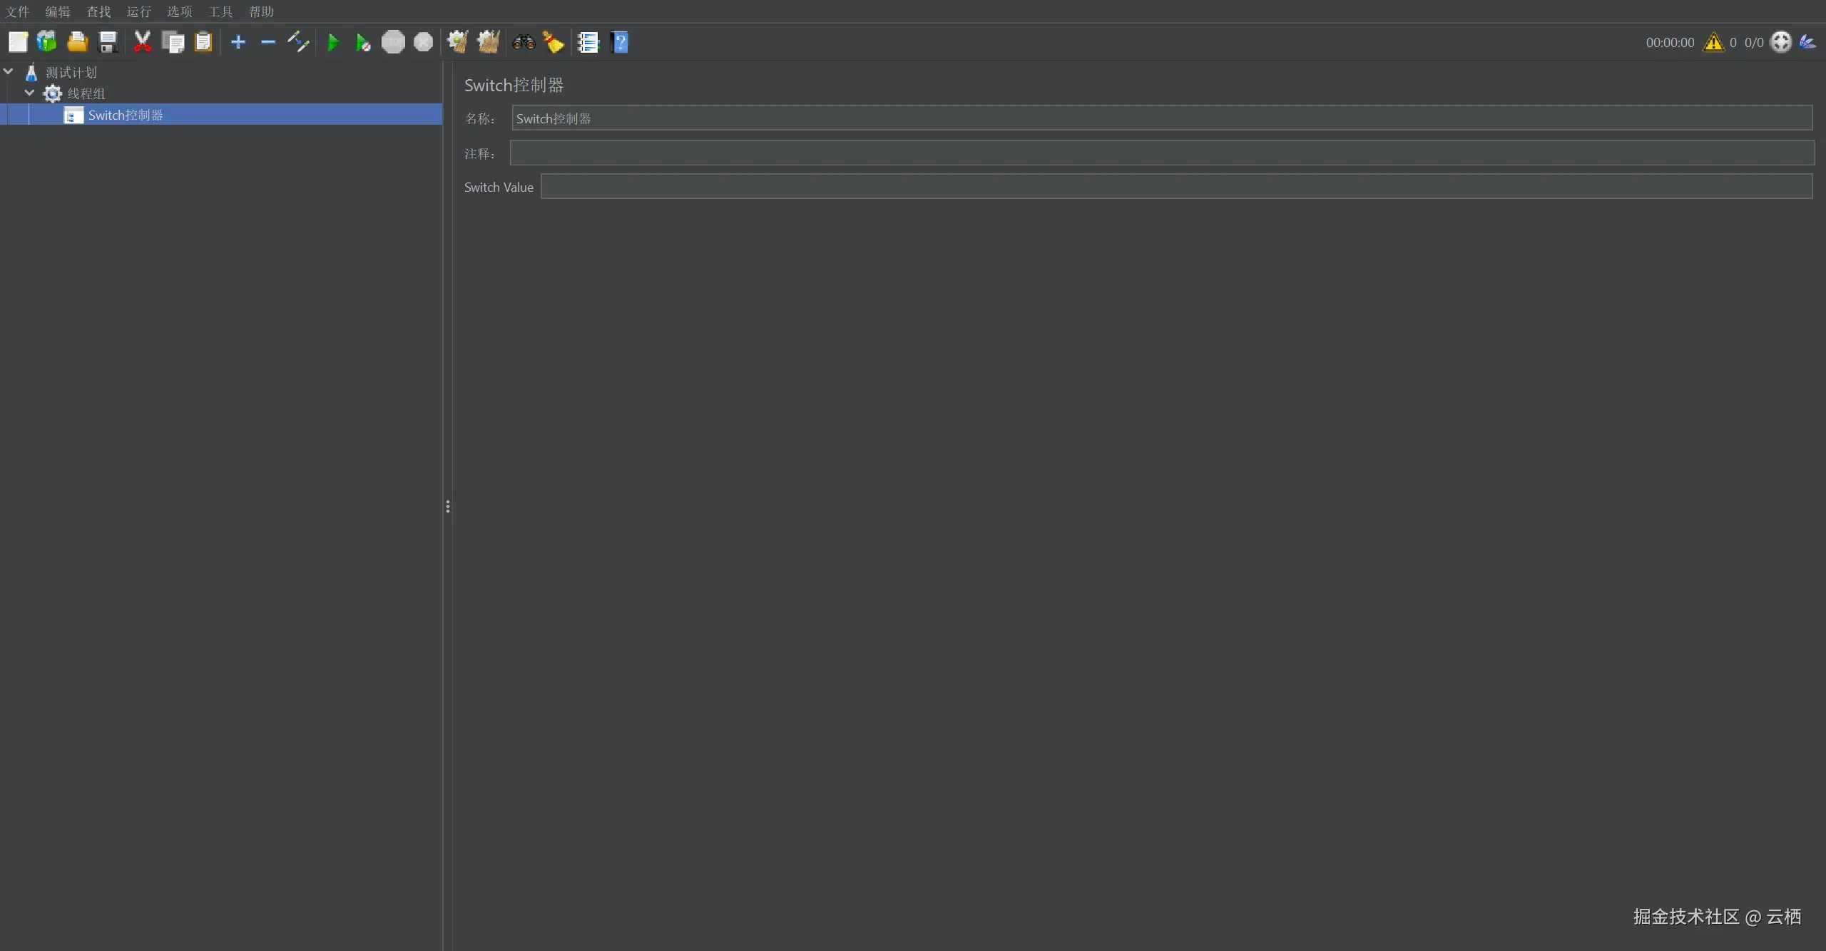1826x951 pixels.
Task: Click the 0/0 active threads counter
Action: [x=1754, y=42]
